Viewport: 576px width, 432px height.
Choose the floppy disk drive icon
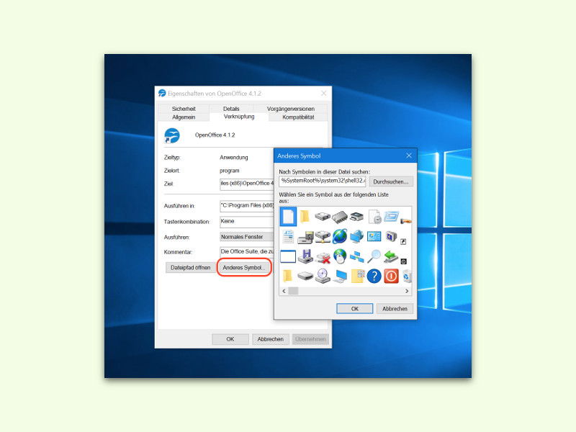pyautogui.click(x=305, y=256)
